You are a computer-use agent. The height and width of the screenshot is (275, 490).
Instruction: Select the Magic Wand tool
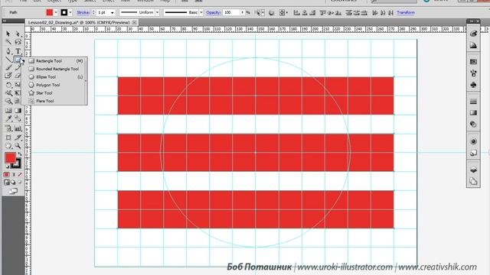click(x=8, y=42)
